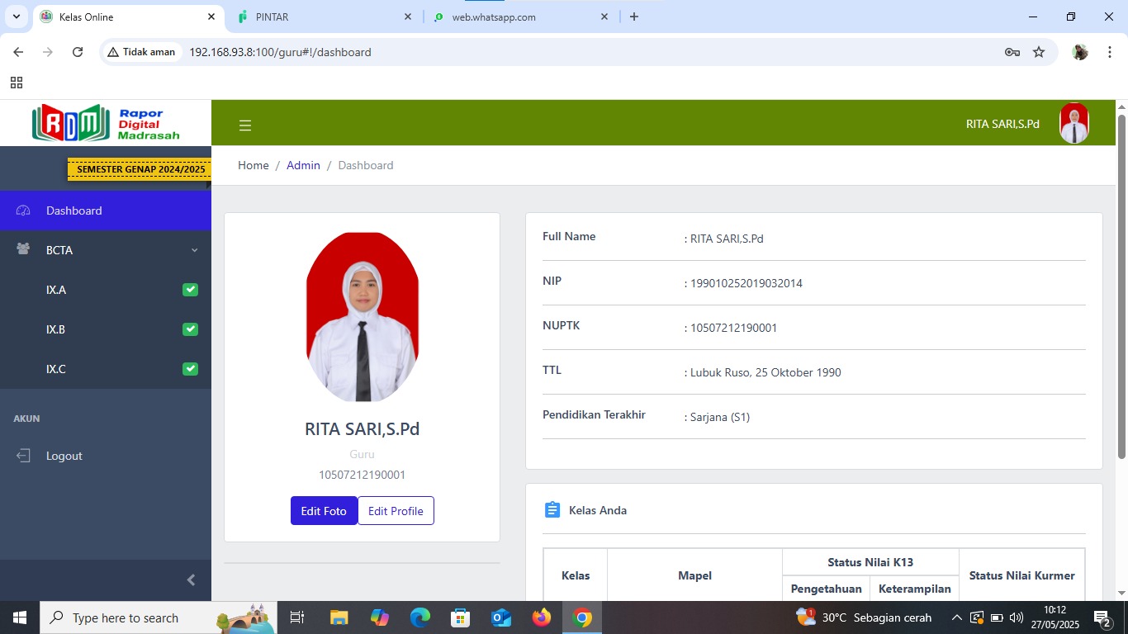Toggle the green checkmark next to IX.C
This screenshot has width=1128, height=634.
pos(190,369)
